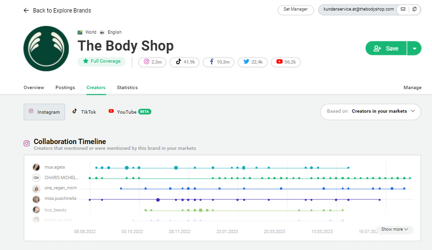Click the 20.03.2023 date label
432x250 pixels.
pyautogui.click(x=275, y=232)
